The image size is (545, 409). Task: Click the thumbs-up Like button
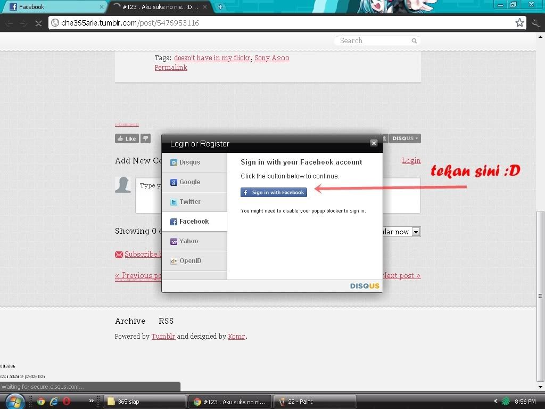(127, 138)
